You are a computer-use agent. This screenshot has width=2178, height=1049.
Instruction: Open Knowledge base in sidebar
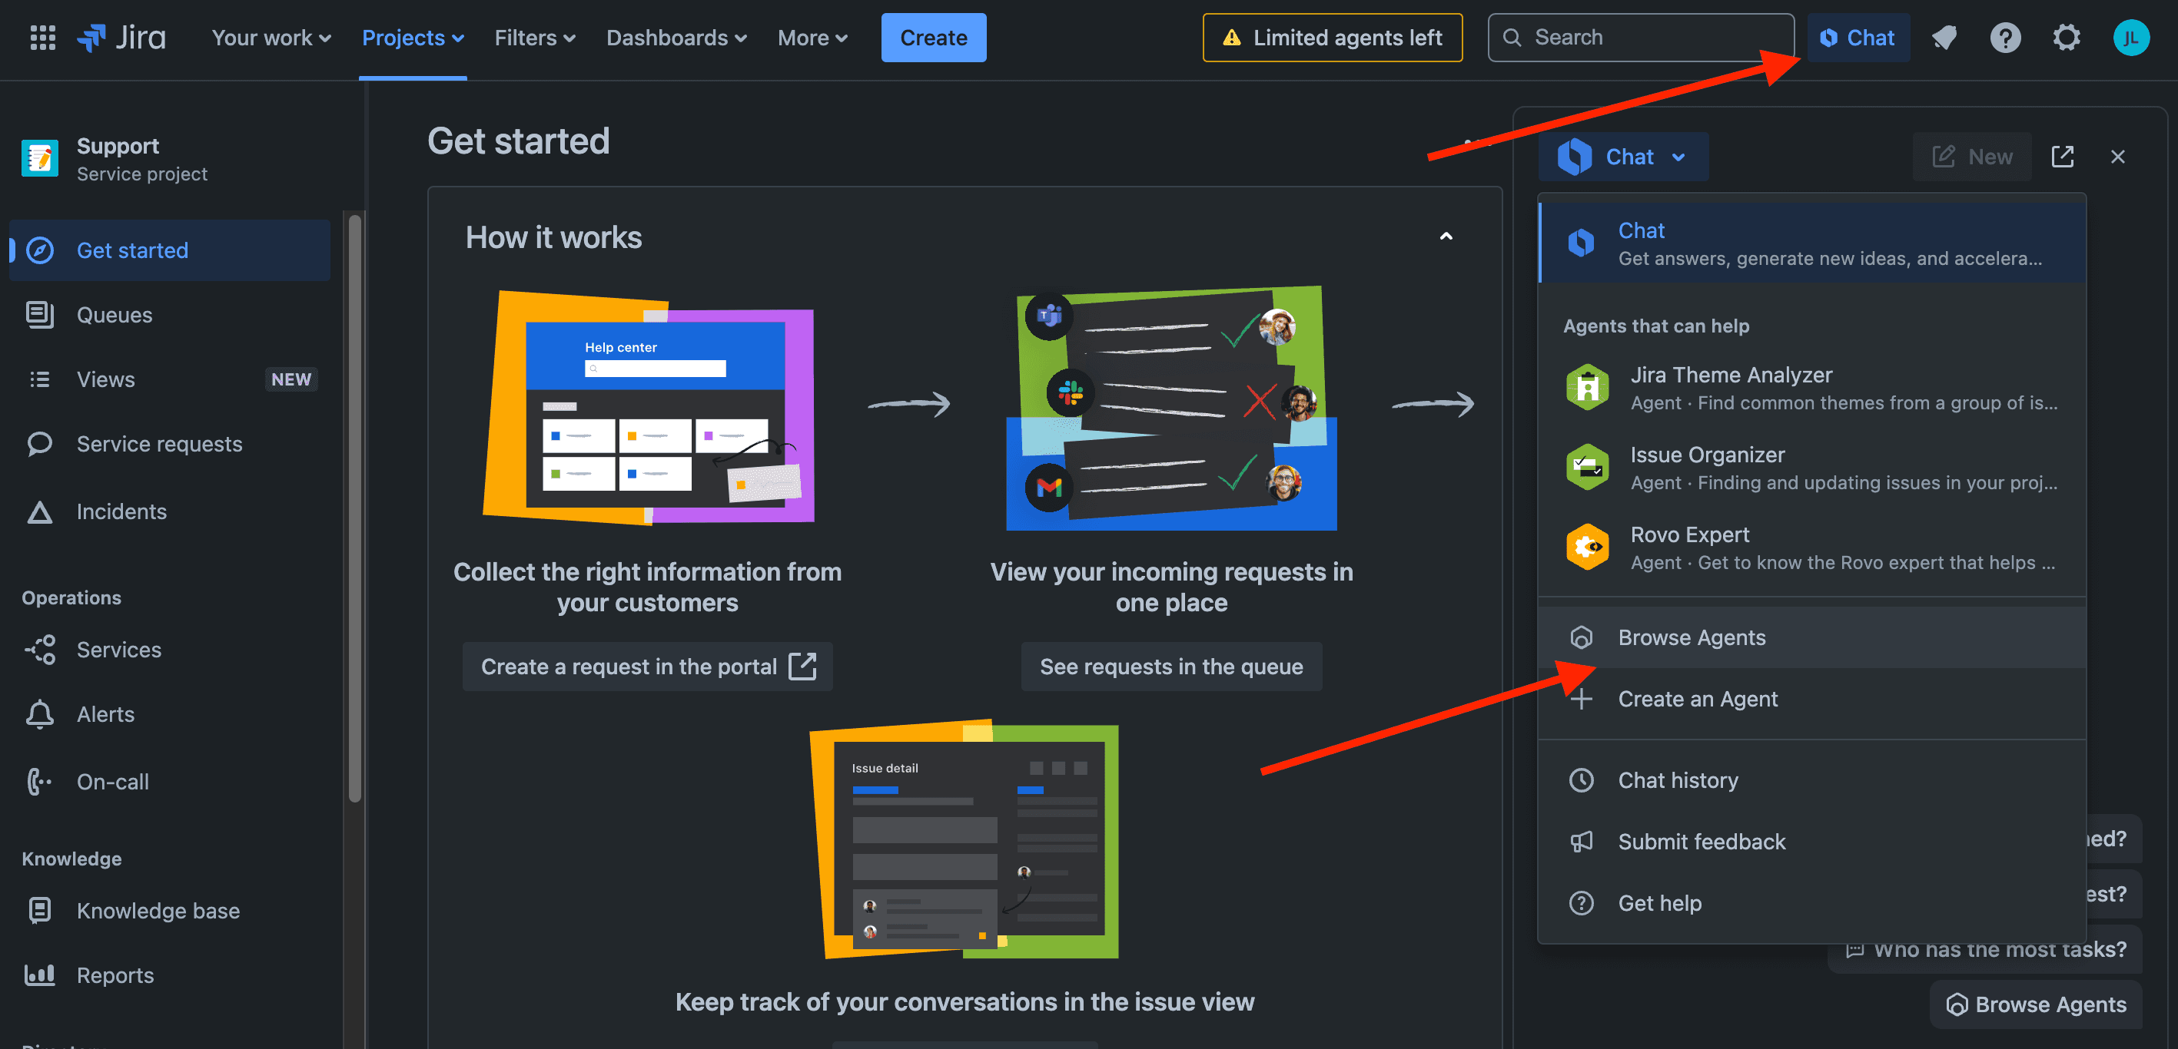pyautogui.click(x=169, y=911)
